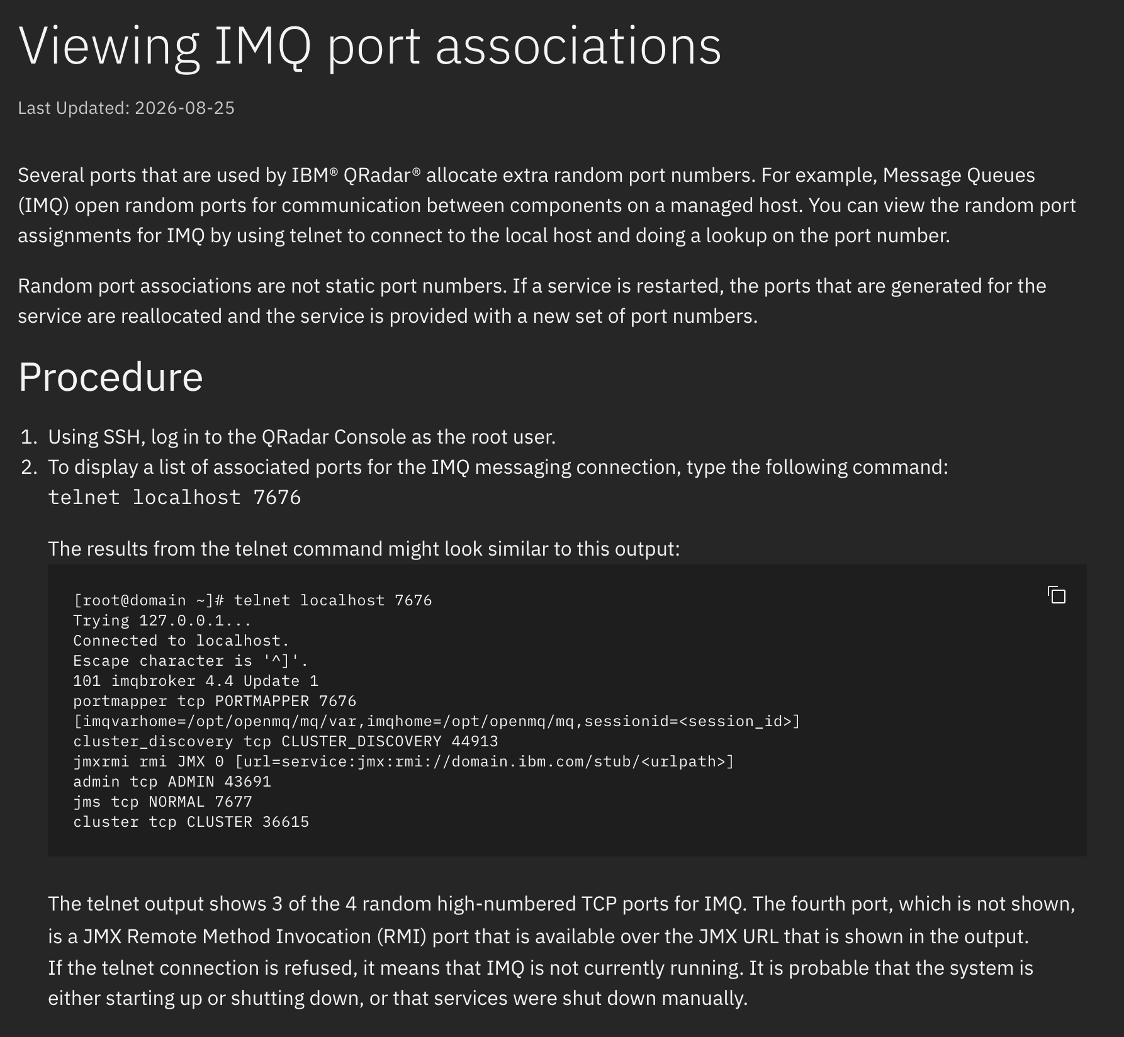The height and width of the screenshot is (1037, 1124).
Task: Click the 'cluster tcp CLUSTER 36615' line
Action: click(191, 822)
